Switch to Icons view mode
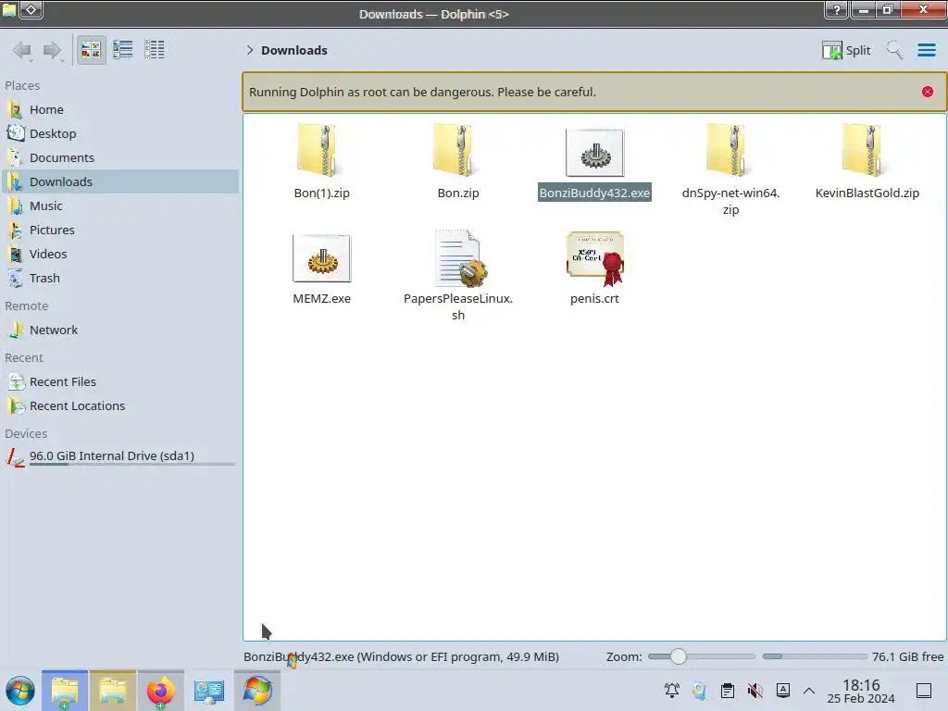 (92, 50)
